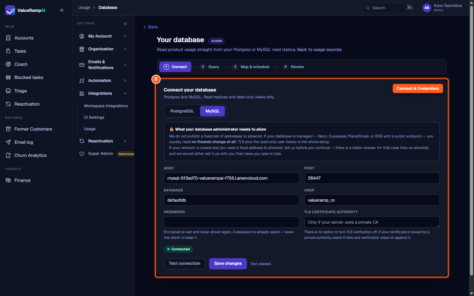This screenshot has height=296, width=474.
Task: Click the ADMIN badge beside title
Action: 217,41
